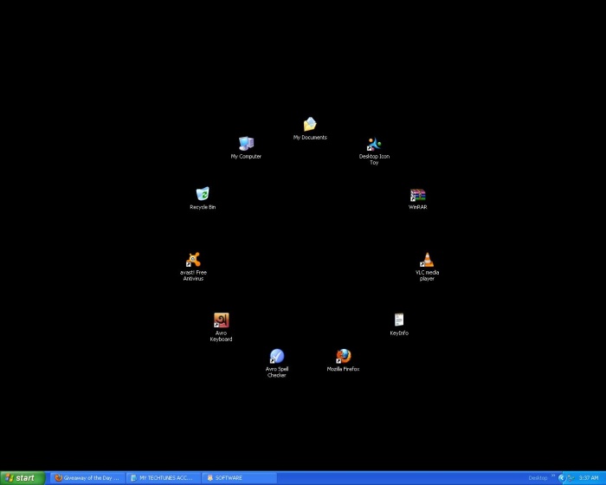Select the KeyInfo text file icon
Screen dimensions: 606x485
[399, 324]
